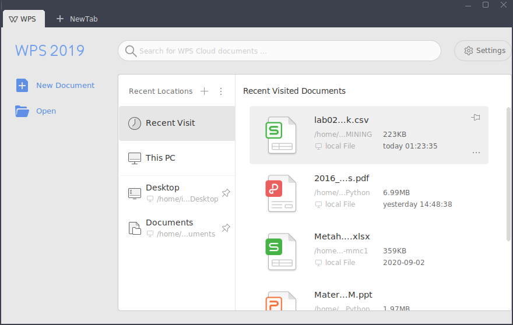This screenshot has height=325, width=513.
Task: Open the lab02...k.csv file name
Action: [341, 120]
